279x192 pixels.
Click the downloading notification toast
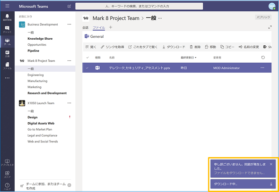coord(243,184)
